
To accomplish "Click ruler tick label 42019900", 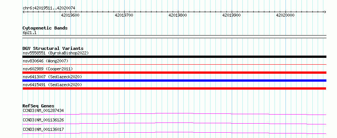I will pos(231,16).
